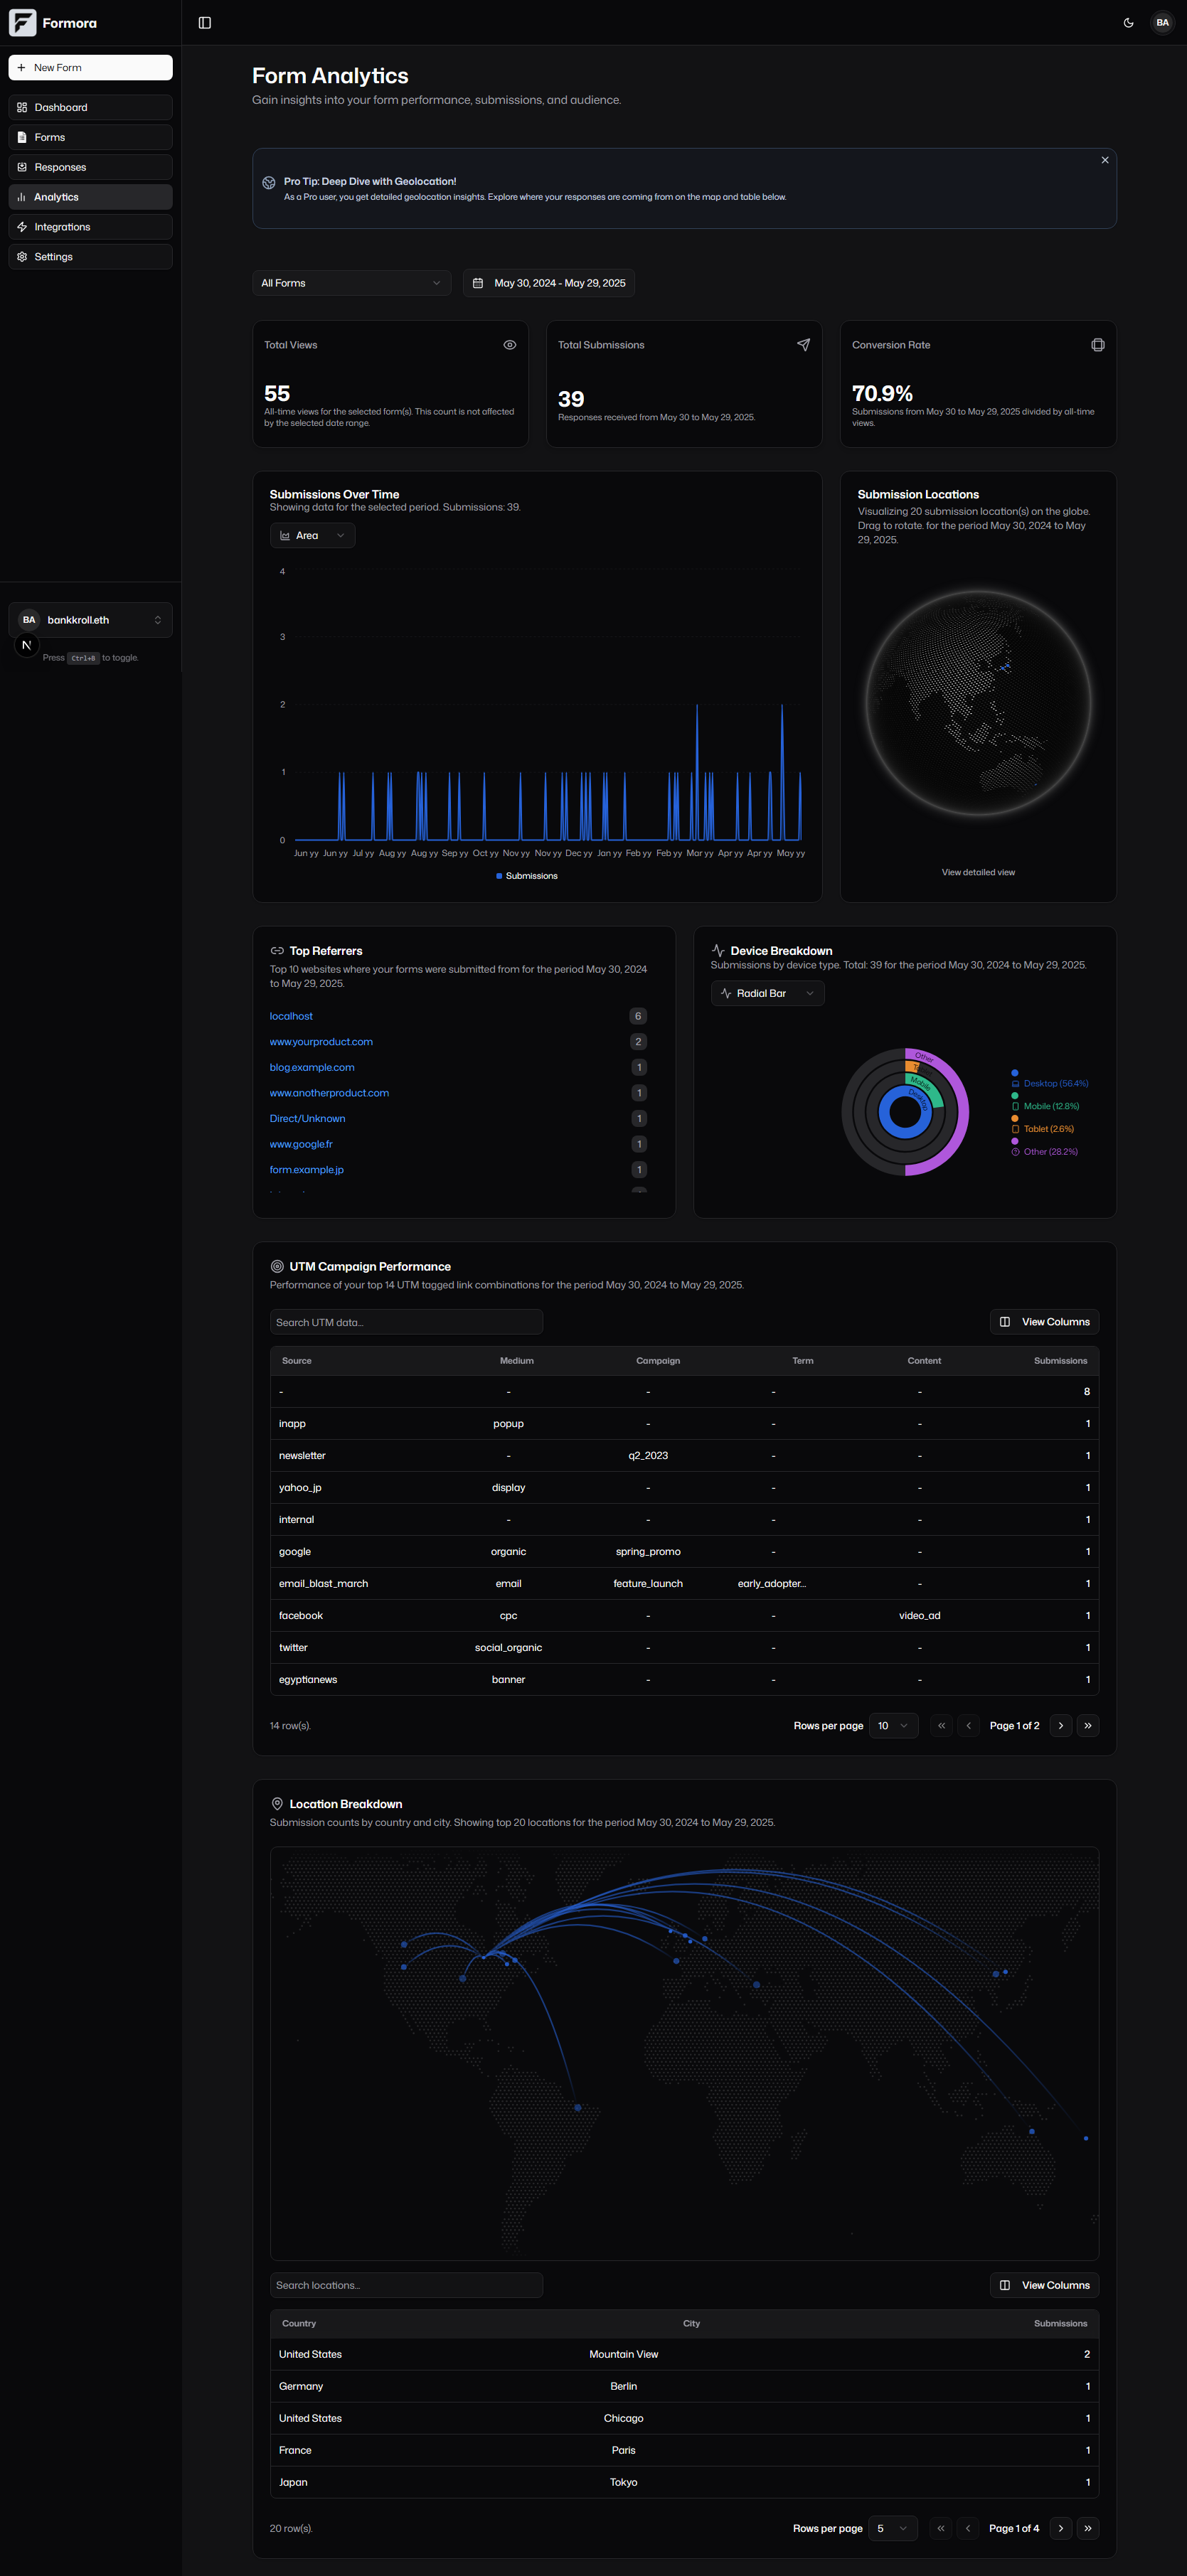This screenshot has height=2576, width=1187.
Task: Select Analytics in sidebar
Action: [x=90, y=197]
